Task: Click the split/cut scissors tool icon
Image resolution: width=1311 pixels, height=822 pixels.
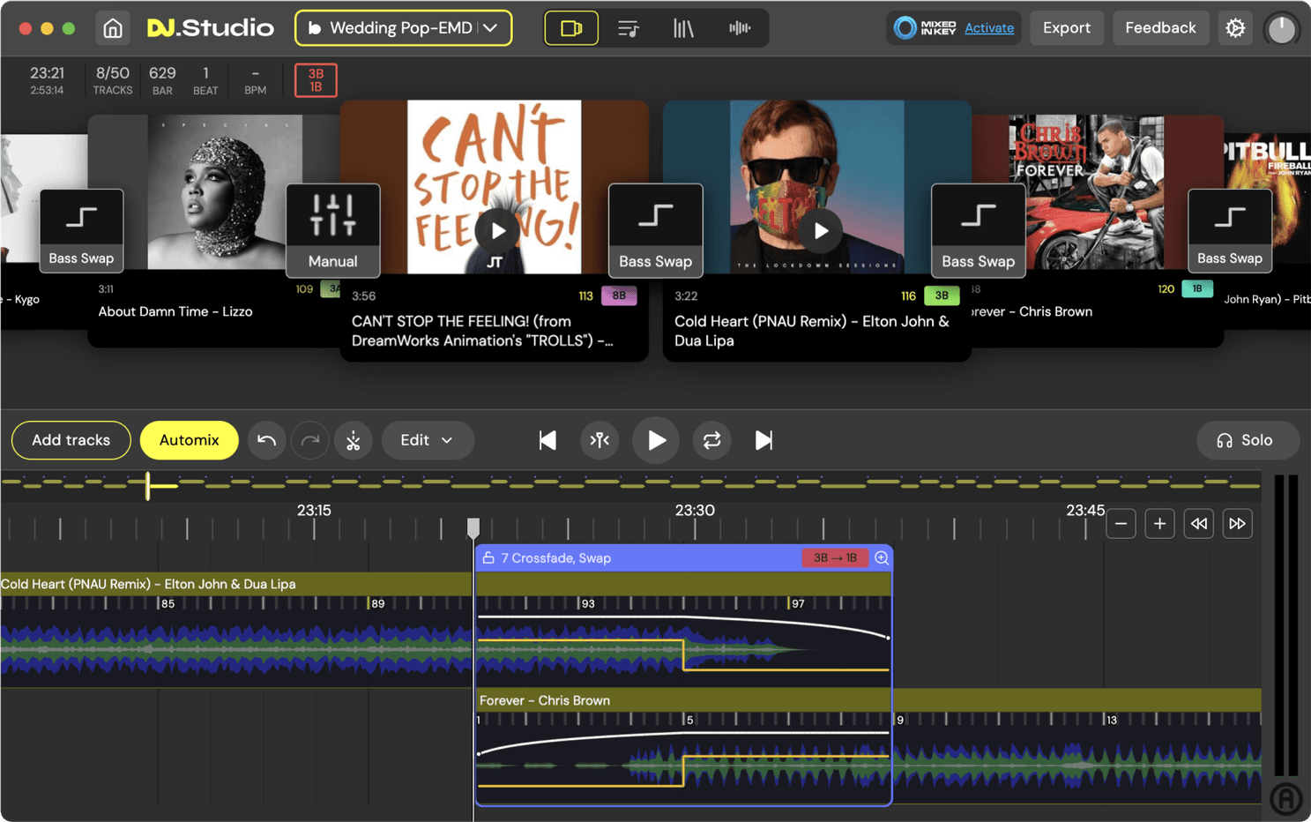Action: (x=353, y=440)
